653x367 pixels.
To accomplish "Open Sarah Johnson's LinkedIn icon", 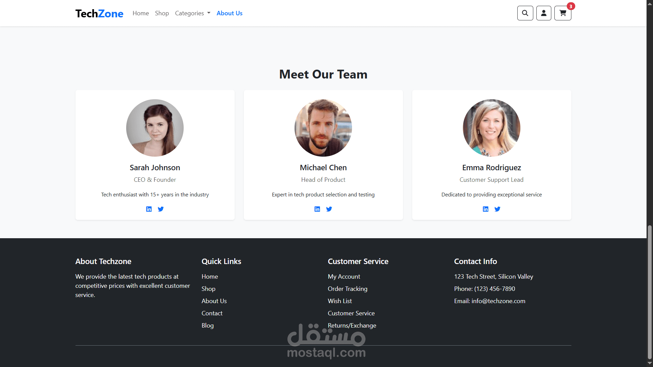I will 149,209.
